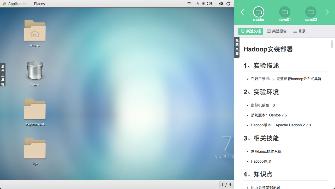This screenshot has height=189, width=335.
Task: Click the Hadoop安装部署 heading
Action: tap(268, 49)
